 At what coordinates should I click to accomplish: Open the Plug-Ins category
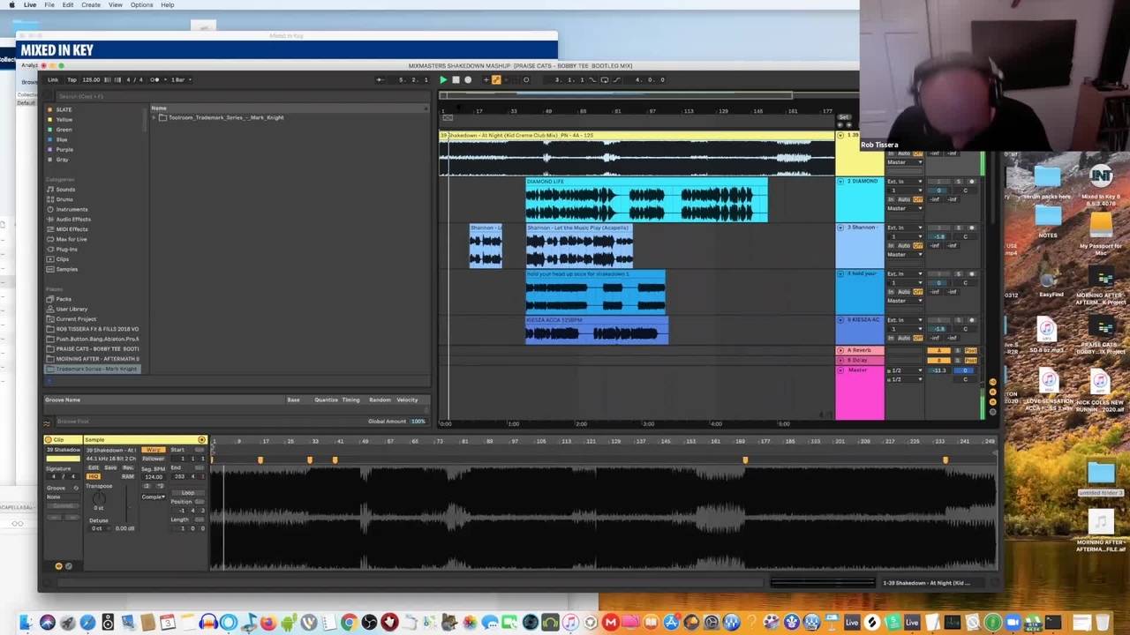[x=66, y=250]
